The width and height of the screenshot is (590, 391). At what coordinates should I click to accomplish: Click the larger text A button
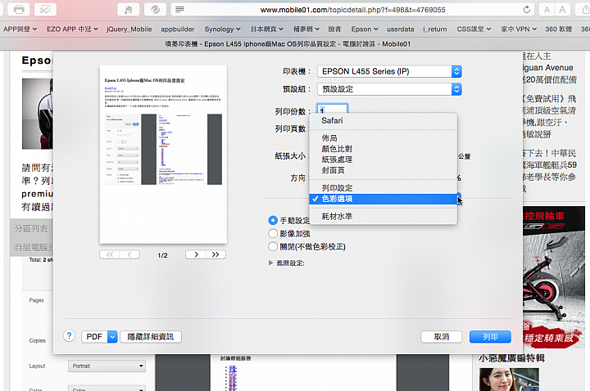562,10
